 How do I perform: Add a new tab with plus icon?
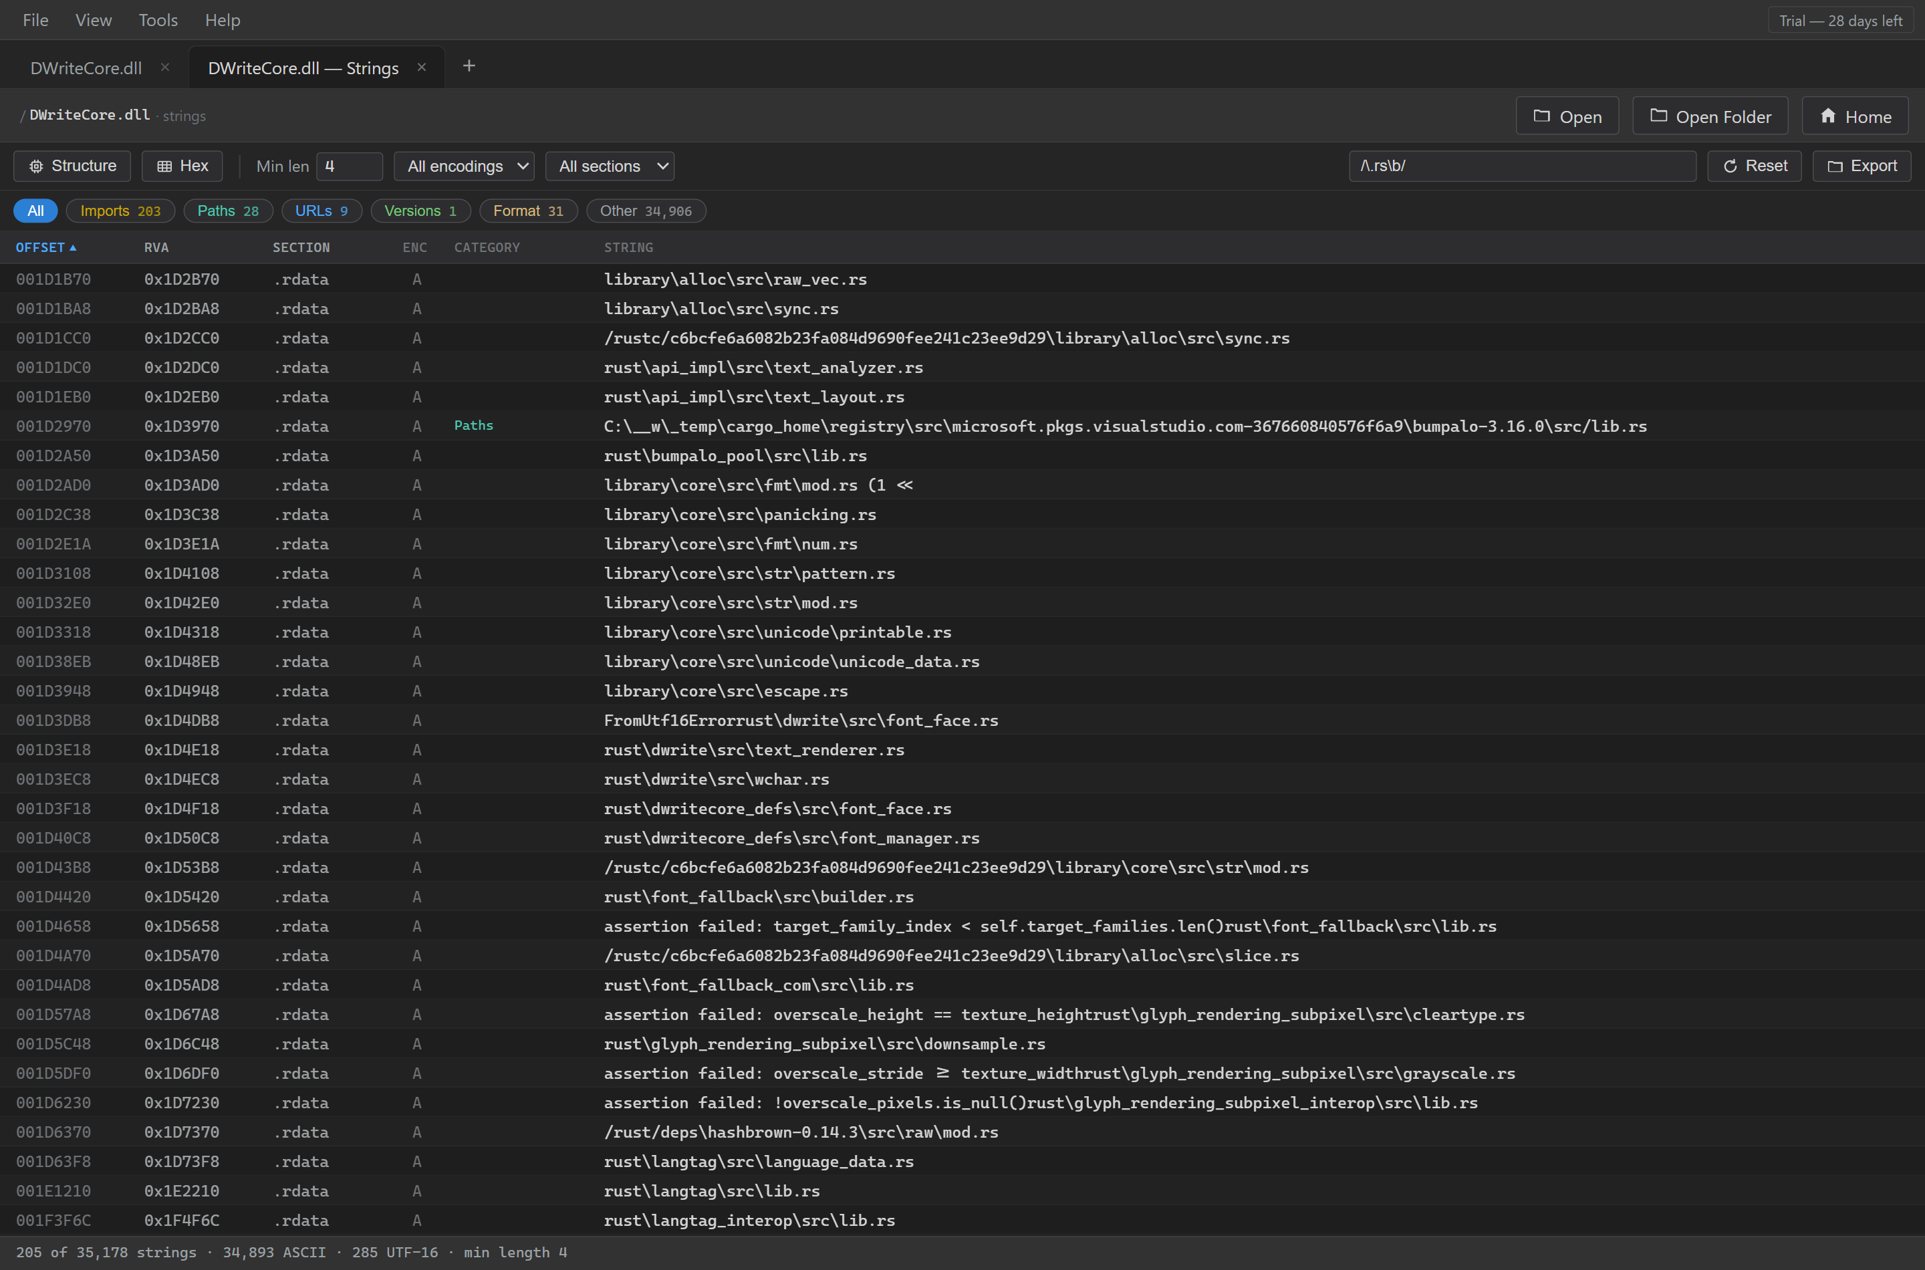469,66
